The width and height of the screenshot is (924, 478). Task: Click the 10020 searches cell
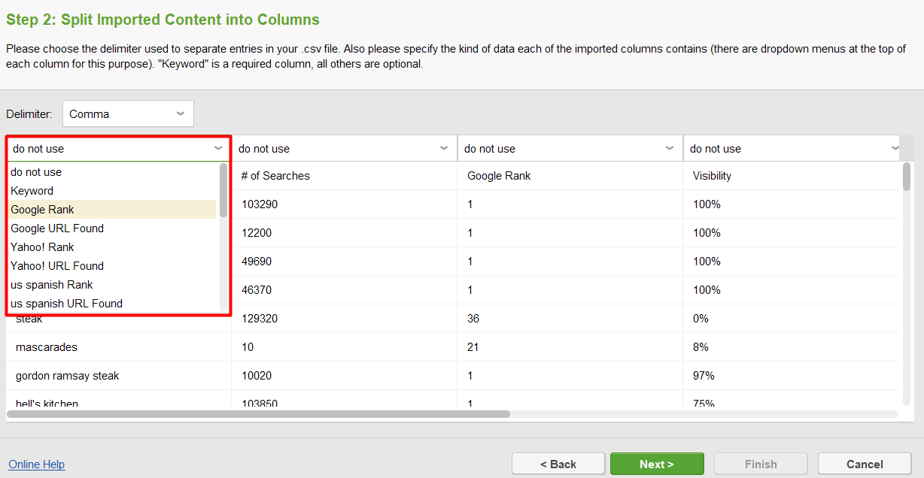pyautogui.click(x=345, y=376)
